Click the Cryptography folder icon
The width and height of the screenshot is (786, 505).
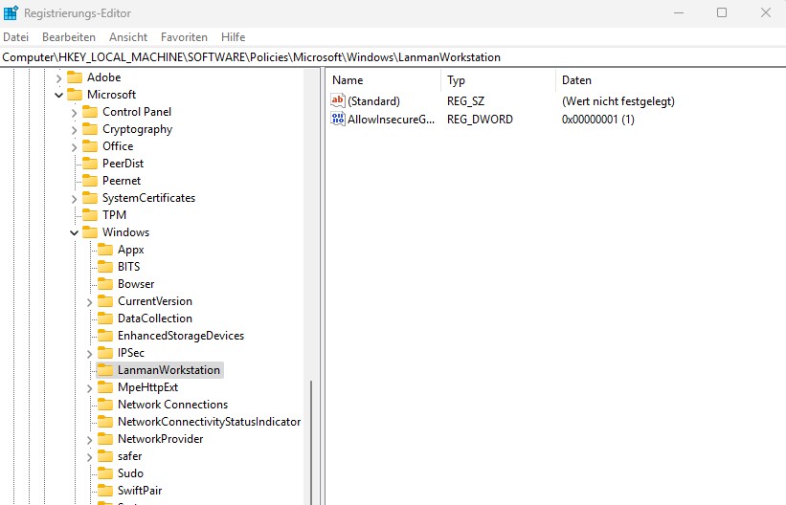tap(90, 129)
